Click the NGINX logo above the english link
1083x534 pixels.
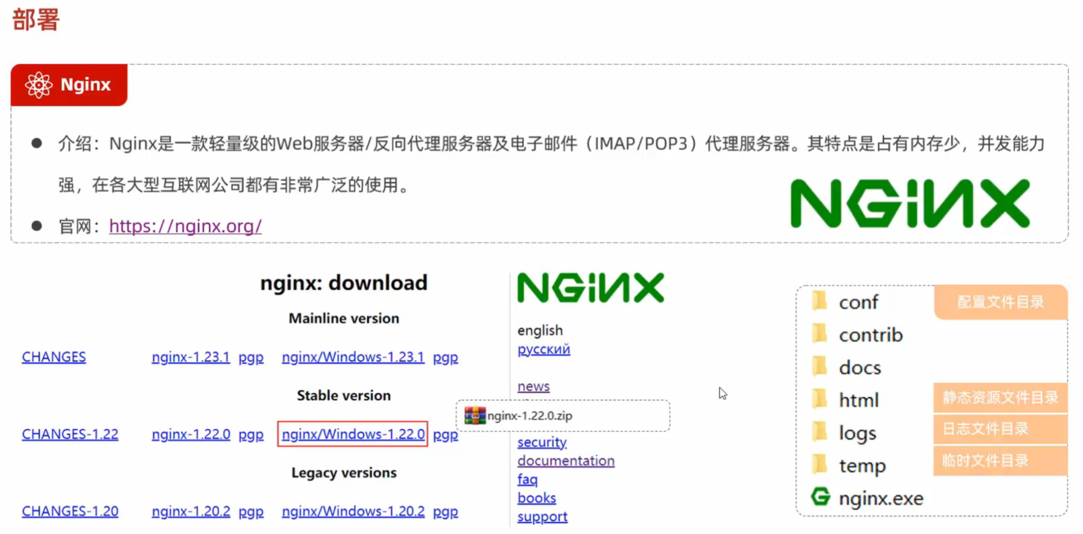pyautogui.click(x=591, y=287)
